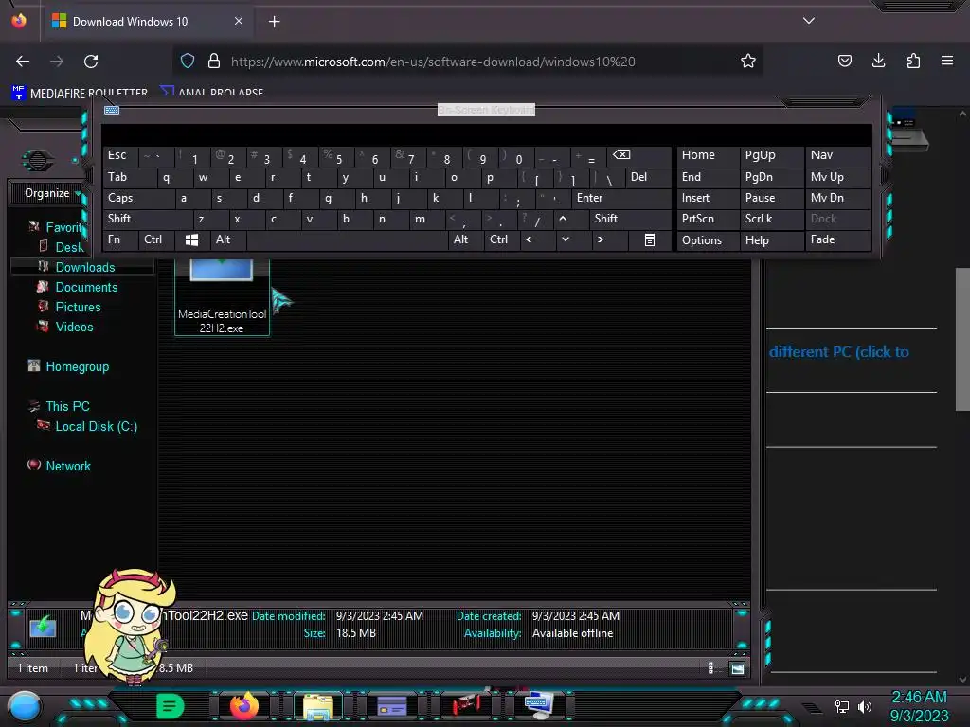Click the volume speaker tray icon
This screenshot has height=727, width=970.
coord(864,706)
